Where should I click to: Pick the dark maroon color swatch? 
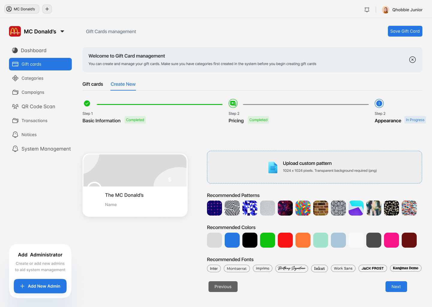409,240
